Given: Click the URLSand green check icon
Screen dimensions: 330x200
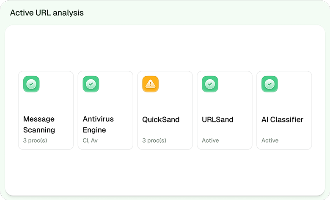Looking at the screenshot, I should pyautogui.click(x=210, y=84).
